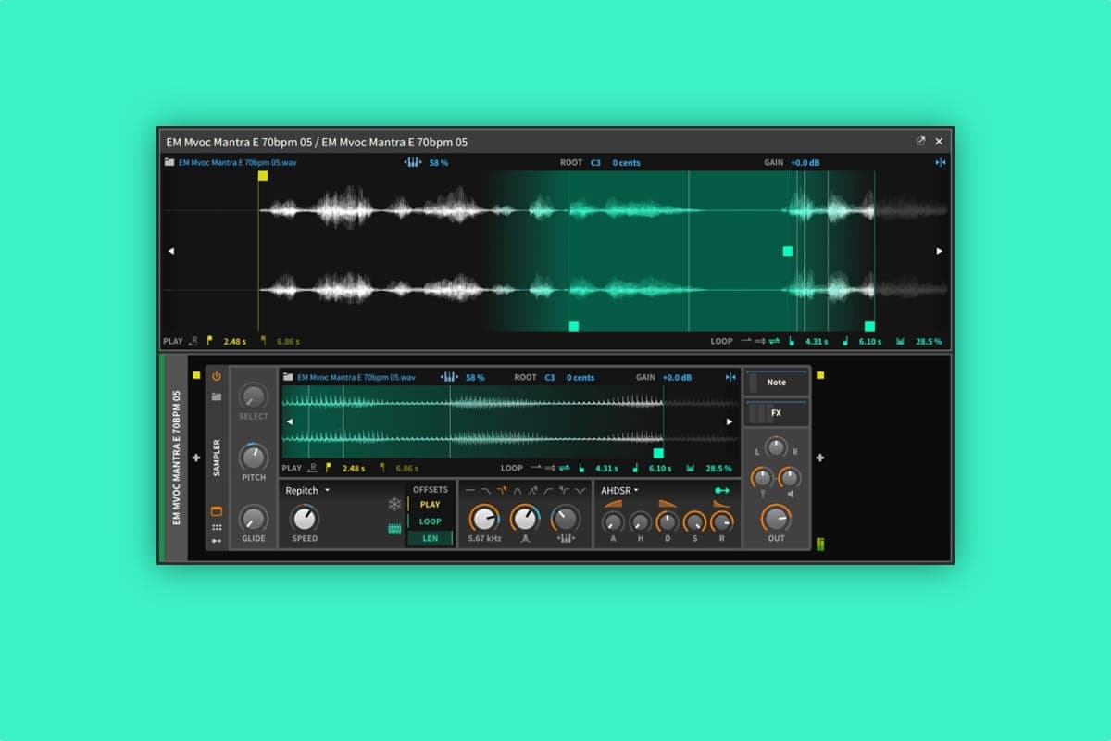This screenshot has width=1111, height=741.
Task: Click loop end icon beside 6.10 s in top editor
Action: (x=844, y=341)
